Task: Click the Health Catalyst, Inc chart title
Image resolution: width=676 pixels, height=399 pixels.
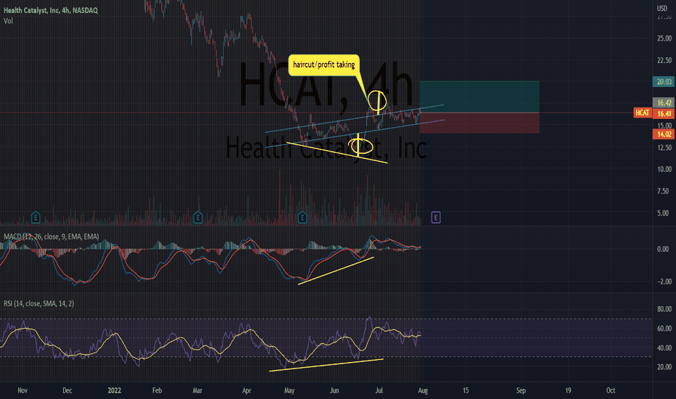Action: 51,10
